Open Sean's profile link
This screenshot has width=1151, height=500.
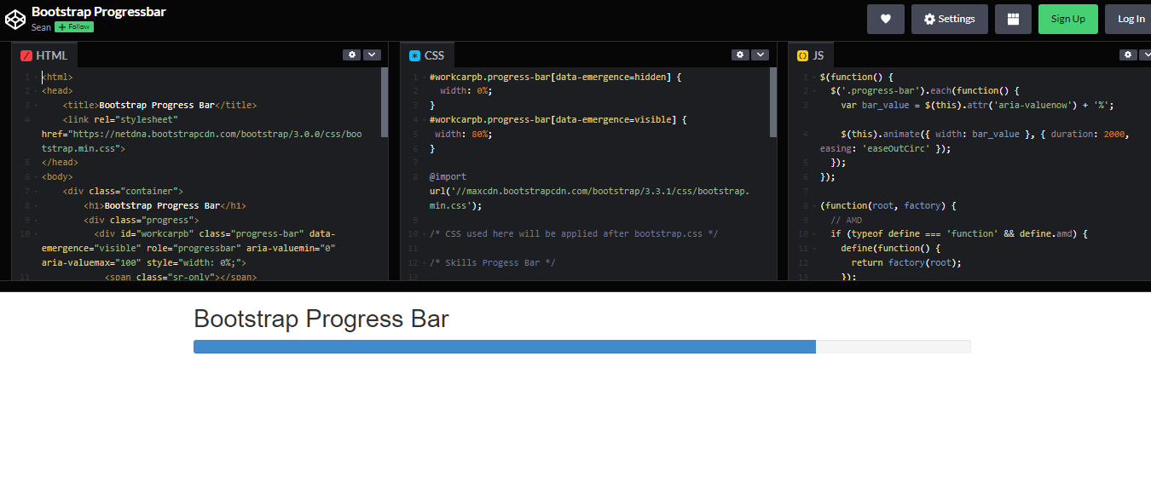[40, 26]
